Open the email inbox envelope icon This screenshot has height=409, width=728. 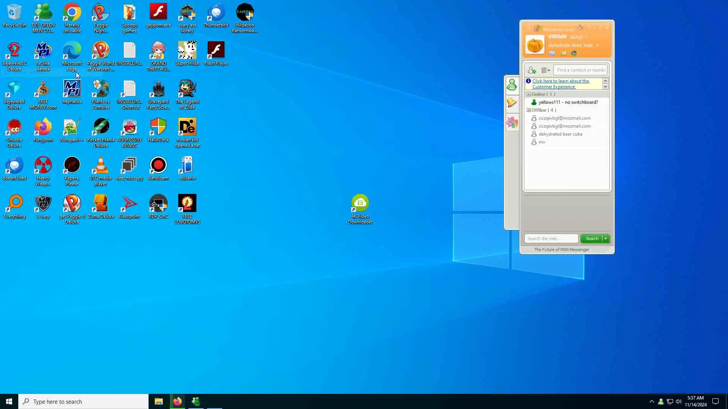point(552,53)
